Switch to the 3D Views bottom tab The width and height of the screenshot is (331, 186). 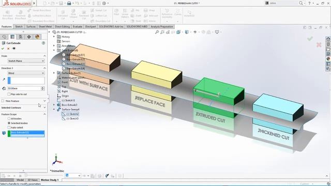coord(33,180)
